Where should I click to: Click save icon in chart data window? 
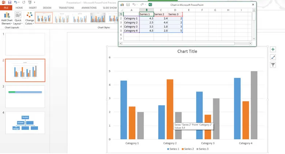coord(128,5)
